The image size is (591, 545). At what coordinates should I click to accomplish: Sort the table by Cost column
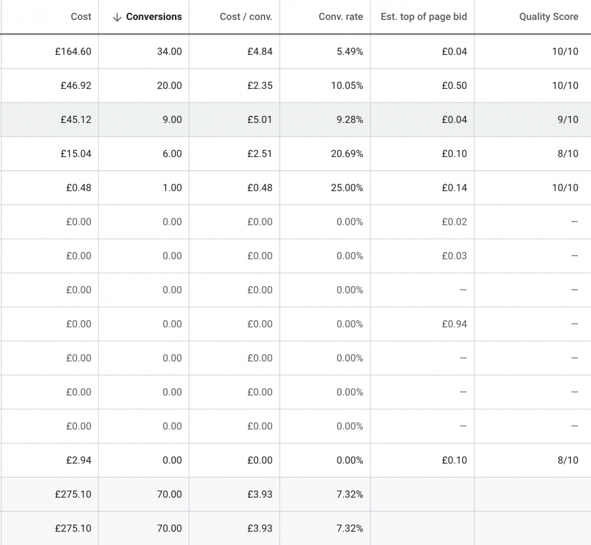[81, 16]
